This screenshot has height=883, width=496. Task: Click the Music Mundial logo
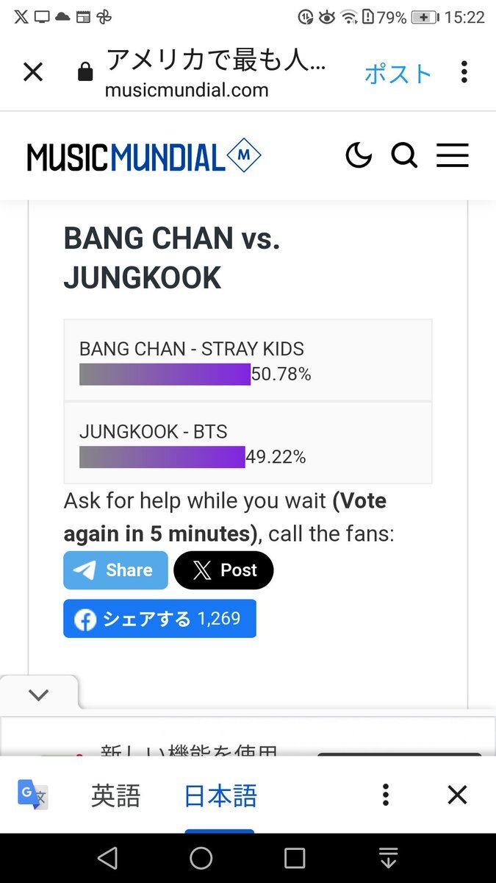(144, 157)
